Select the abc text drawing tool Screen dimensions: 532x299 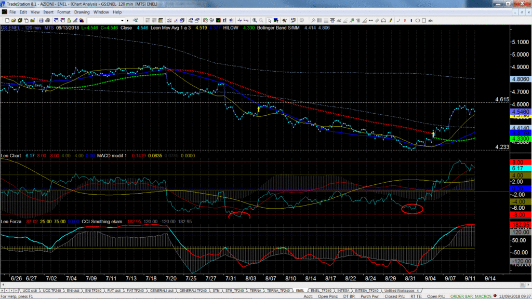pyautogui.click(x=430, y=20)
